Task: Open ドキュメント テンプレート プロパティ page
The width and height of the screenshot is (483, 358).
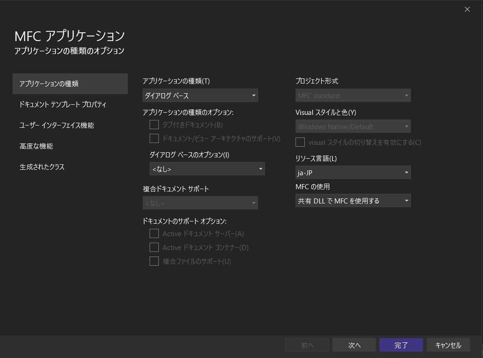Action: [x=63, y=105]
